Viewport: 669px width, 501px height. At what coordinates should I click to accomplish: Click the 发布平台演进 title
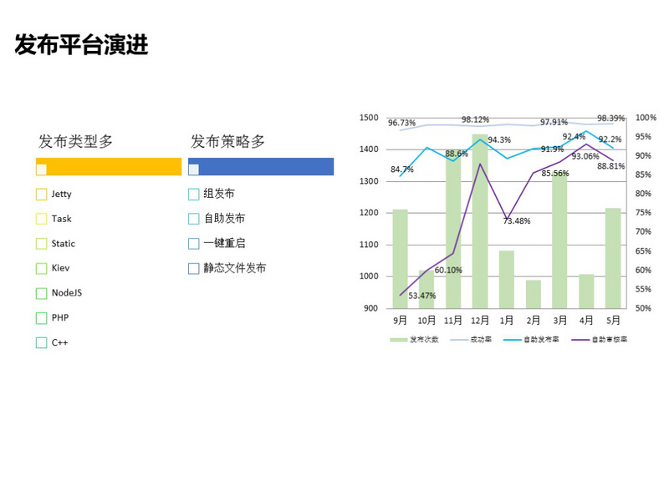point(81,45)
